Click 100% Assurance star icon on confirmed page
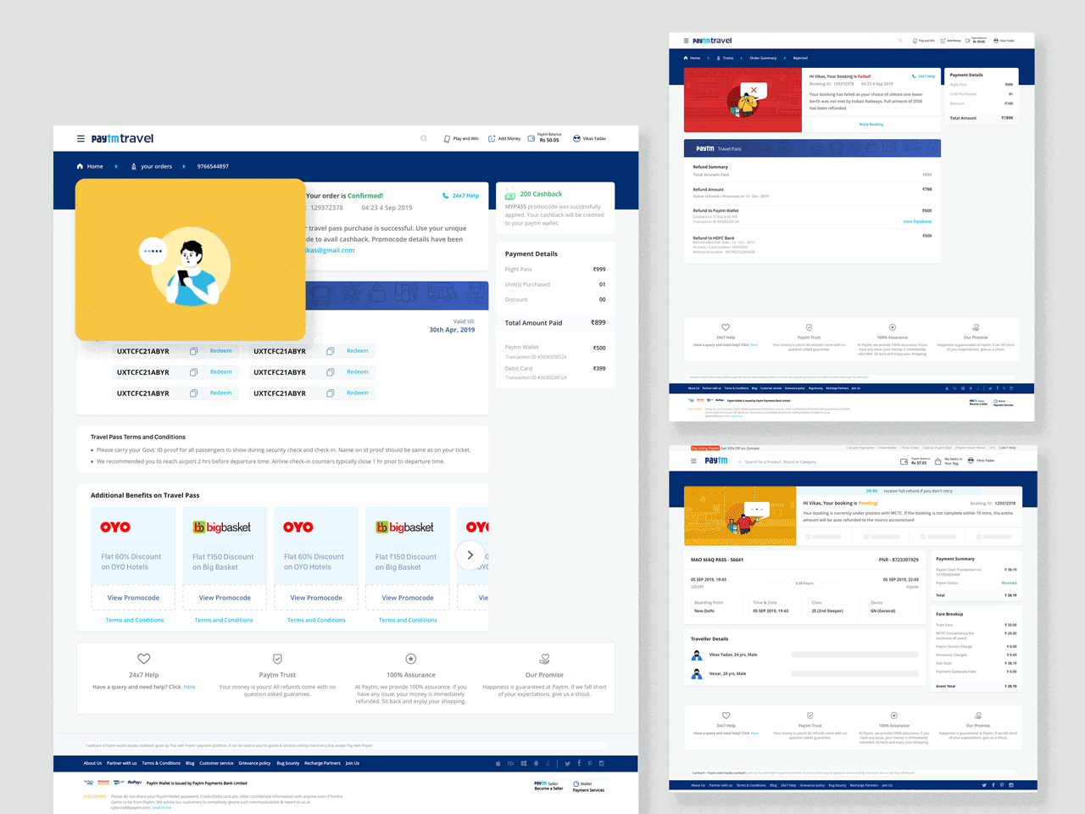Screen dimensions: 1085x814 (x=411, y=659)
